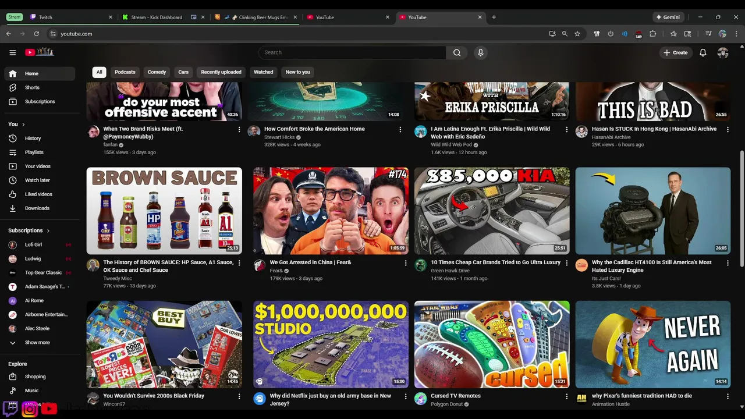This screenshot has height=419, width=745.
Task: Open the YouTube guide hamburger menu
Action: 12,52
